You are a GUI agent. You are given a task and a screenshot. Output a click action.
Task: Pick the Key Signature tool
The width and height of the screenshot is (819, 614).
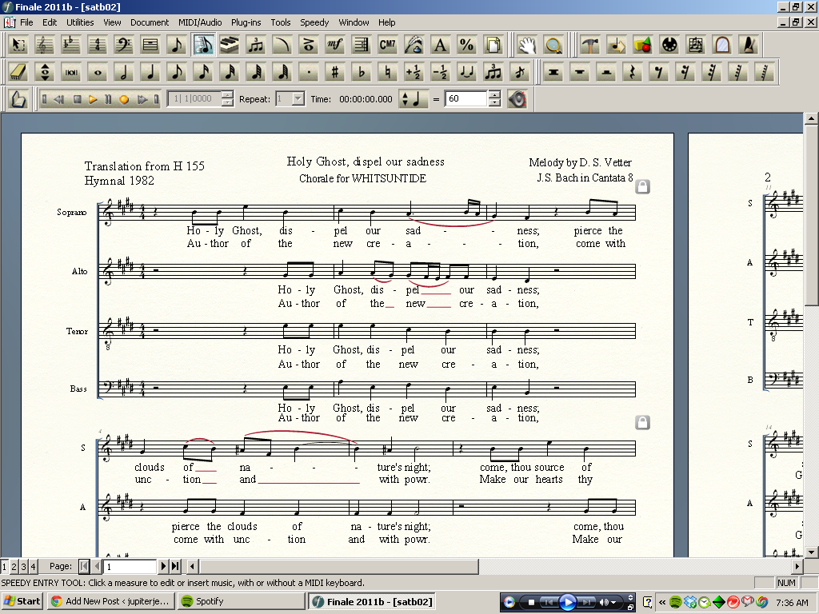[x=70, y=45]
